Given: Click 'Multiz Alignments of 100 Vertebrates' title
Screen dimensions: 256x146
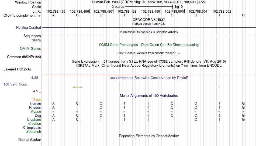Looking at the screenshot, I should pos(149,96).
